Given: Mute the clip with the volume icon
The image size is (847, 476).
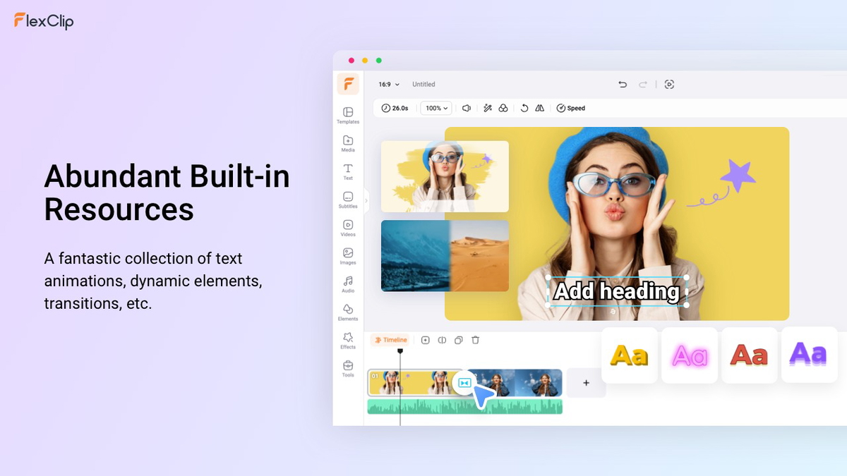Looking at the screenshot, I should point(467,107).
